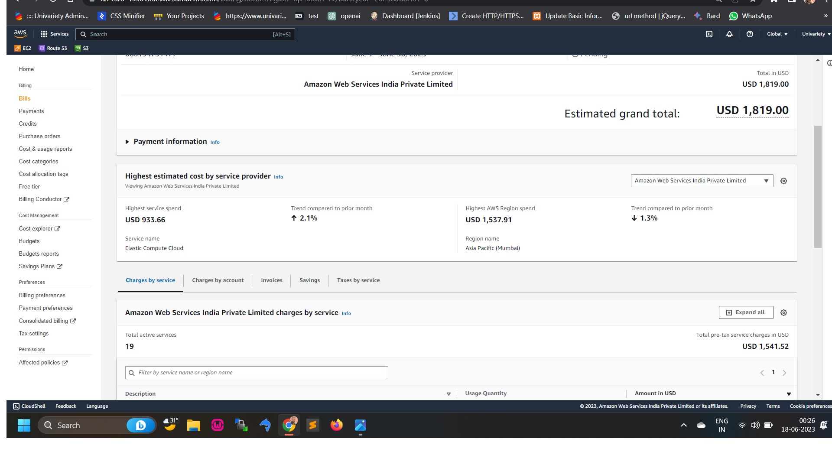832x468 pixels.
Task: Switch to Charges by account tab
Action: click(x=218, y=280)
